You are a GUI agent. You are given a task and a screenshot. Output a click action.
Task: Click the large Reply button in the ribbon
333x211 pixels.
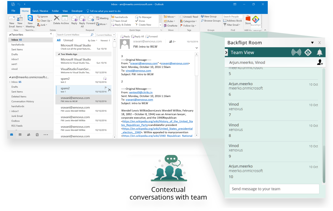(x=74, y=20)
